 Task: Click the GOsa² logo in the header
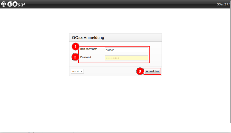tap(13, 4)
